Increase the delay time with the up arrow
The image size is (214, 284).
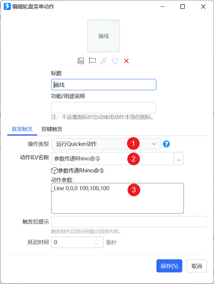[97, 240]
